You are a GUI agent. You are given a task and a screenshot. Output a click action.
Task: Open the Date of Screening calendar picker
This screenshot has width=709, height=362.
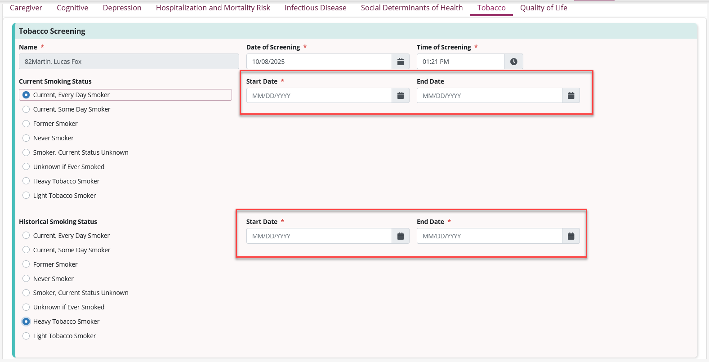[400, 62]
